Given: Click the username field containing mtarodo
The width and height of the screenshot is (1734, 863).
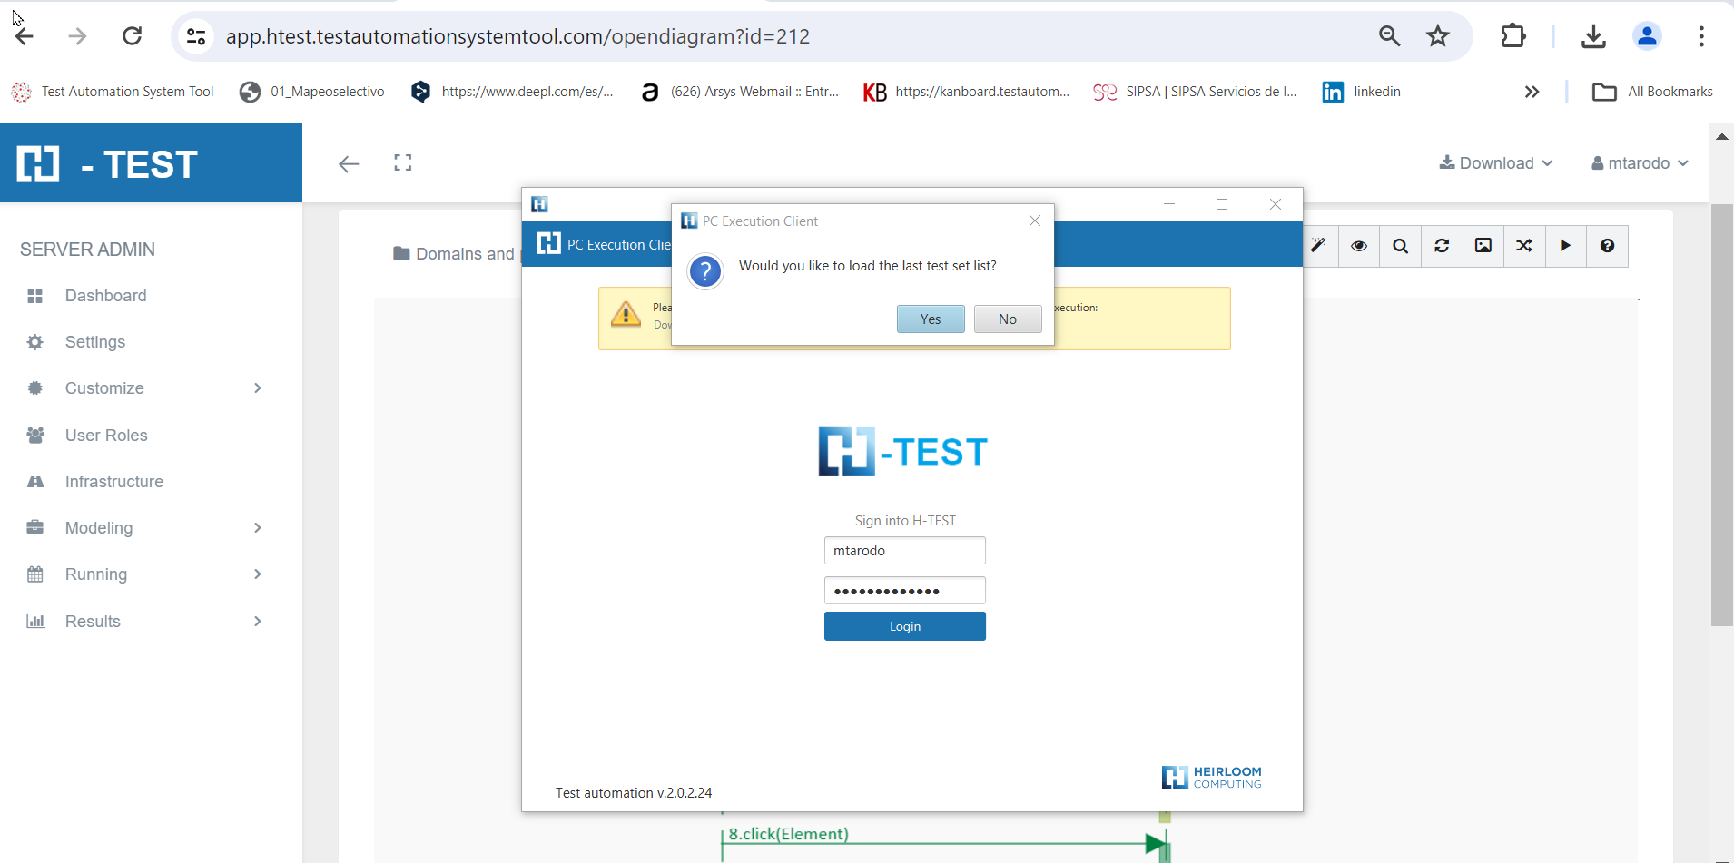Looking at the screenshot, I should click(904, 551).
